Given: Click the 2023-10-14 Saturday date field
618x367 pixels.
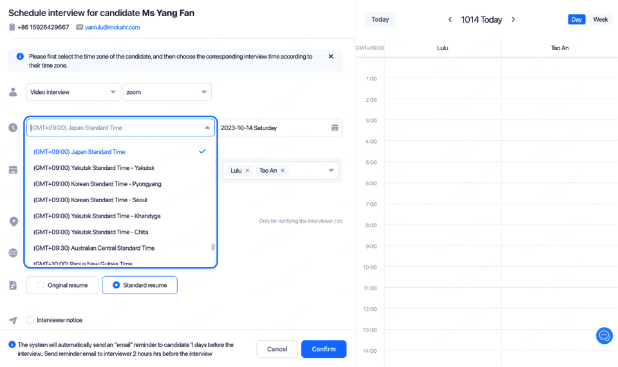Looking at the screenshot, I should 280,127.
